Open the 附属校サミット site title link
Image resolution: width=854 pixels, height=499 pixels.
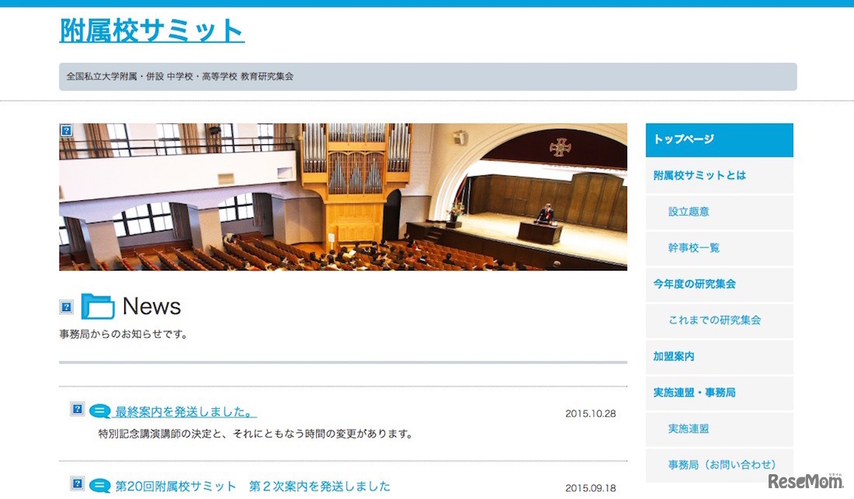click(x=151, y=30)
